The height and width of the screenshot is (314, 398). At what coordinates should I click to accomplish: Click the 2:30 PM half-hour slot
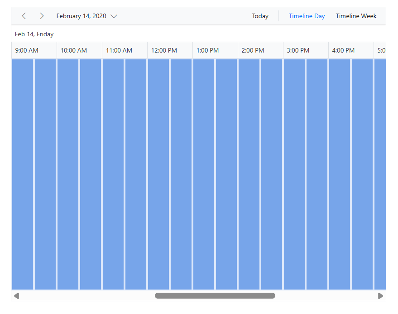[x=272, y=174]
